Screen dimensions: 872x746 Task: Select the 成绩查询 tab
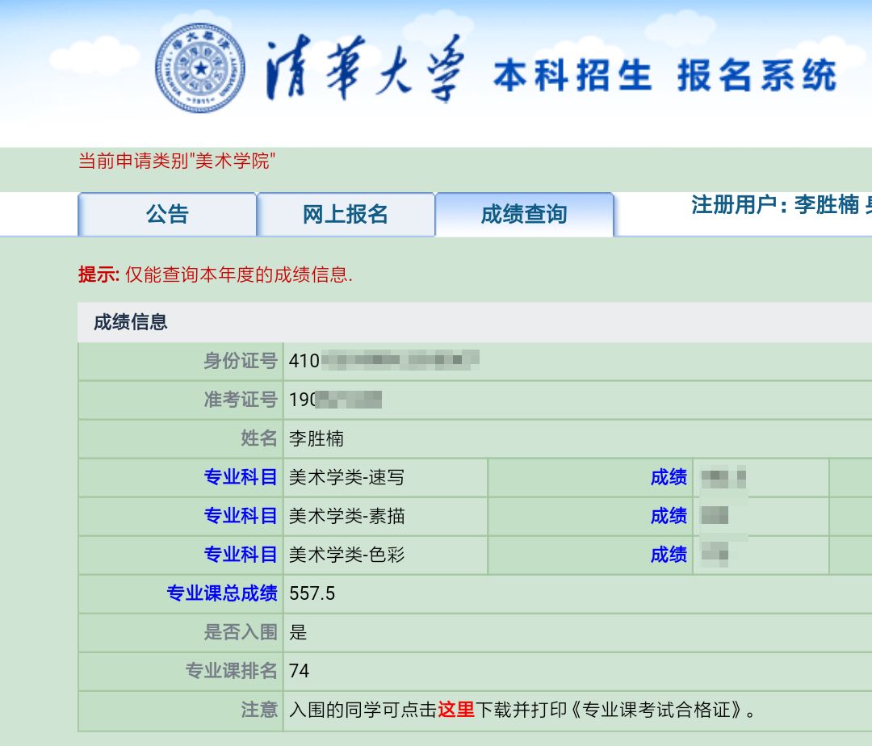524,215
